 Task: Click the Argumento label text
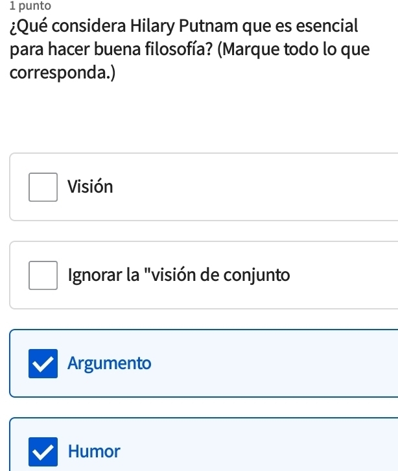pos(110,363)
